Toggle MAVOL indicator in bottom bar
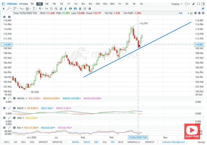 (x=76, y=142)
